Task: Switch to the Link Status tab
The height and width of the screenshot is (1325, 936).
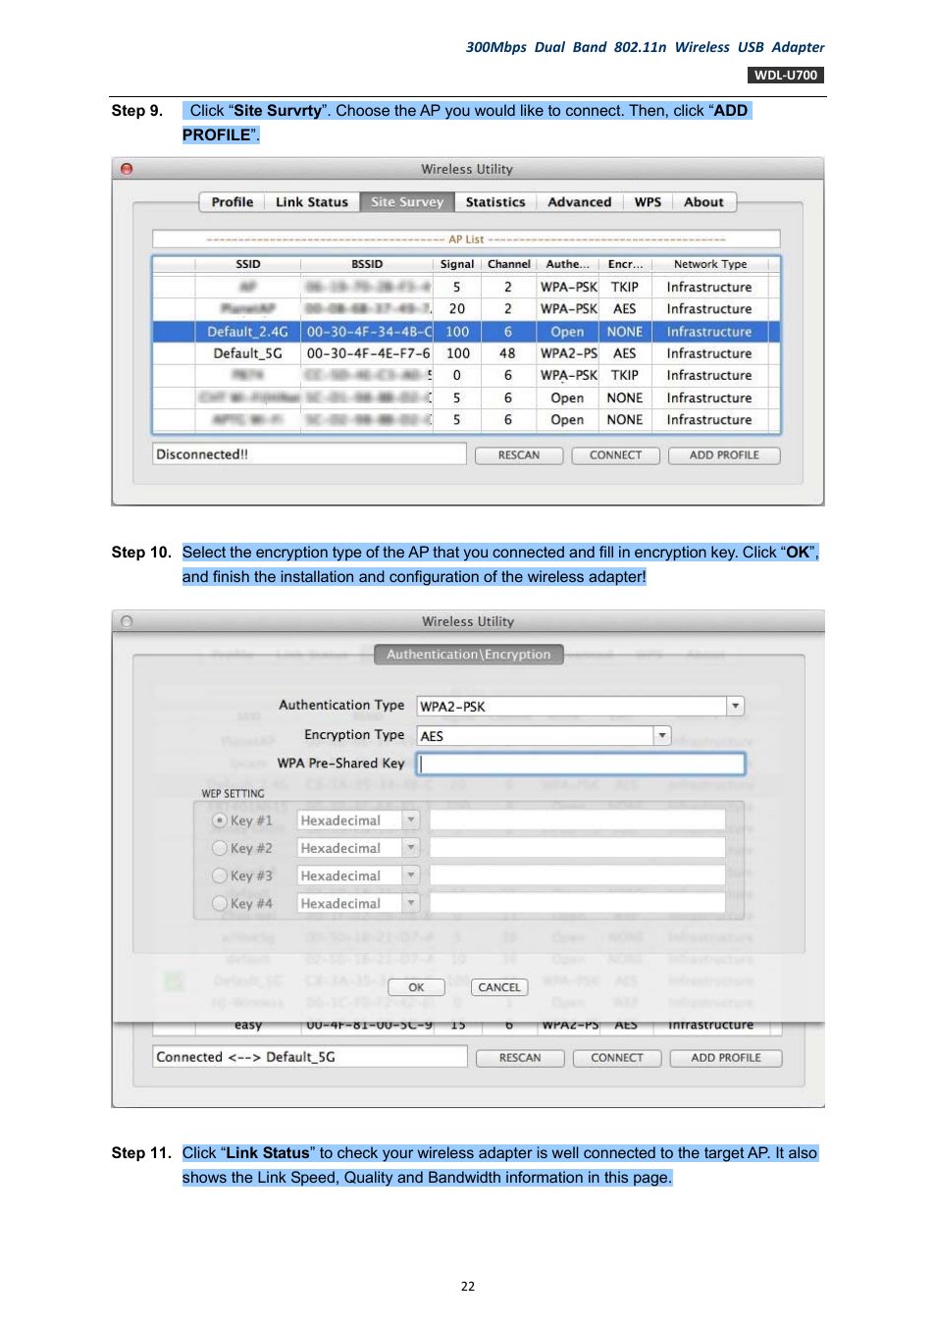Action: pos(312,202)
